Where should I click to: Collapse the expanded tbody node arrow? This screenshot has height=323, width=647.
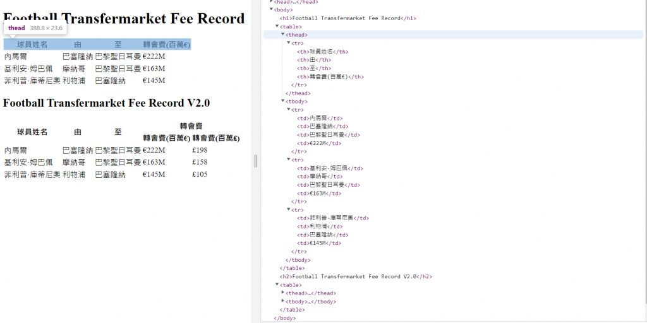click(283, 102)
